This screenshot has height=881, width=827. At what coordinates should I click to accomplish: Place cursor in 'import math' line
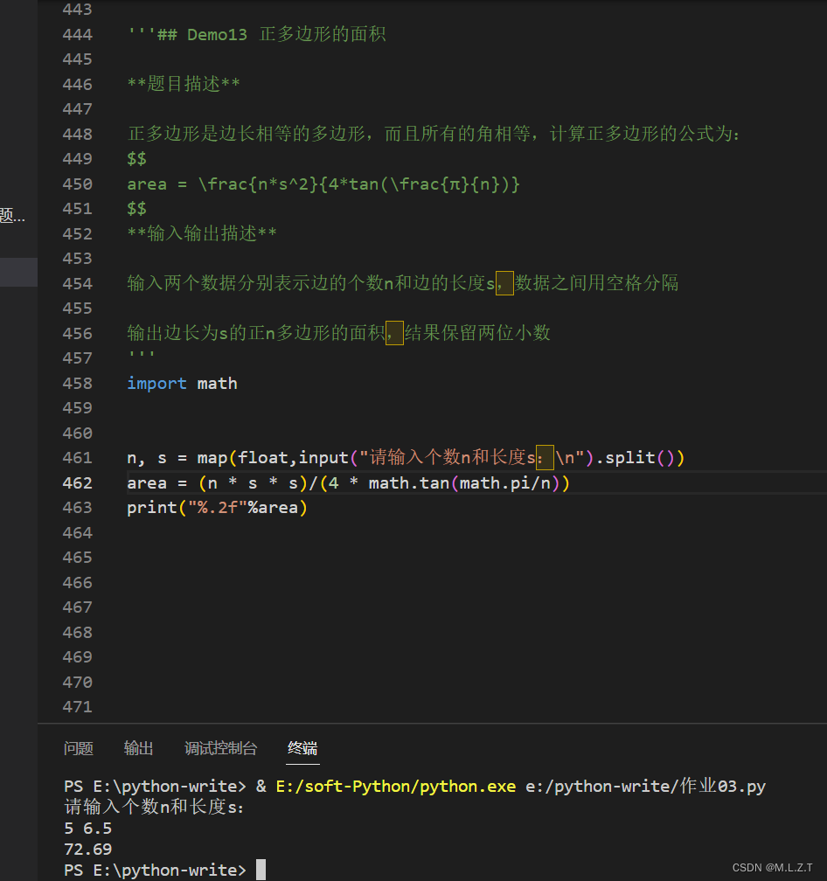tap(182, 383)
